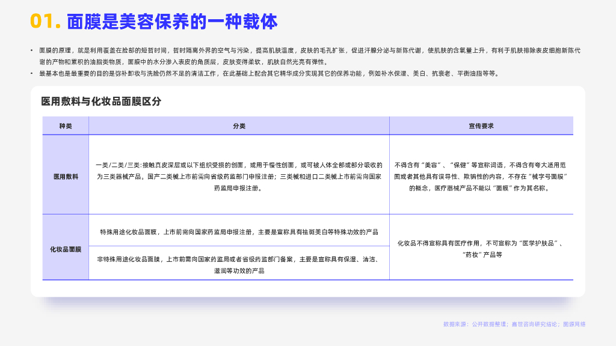616x346 pixels.
Task: Click the yellow "01." section number
Action: 45,22
